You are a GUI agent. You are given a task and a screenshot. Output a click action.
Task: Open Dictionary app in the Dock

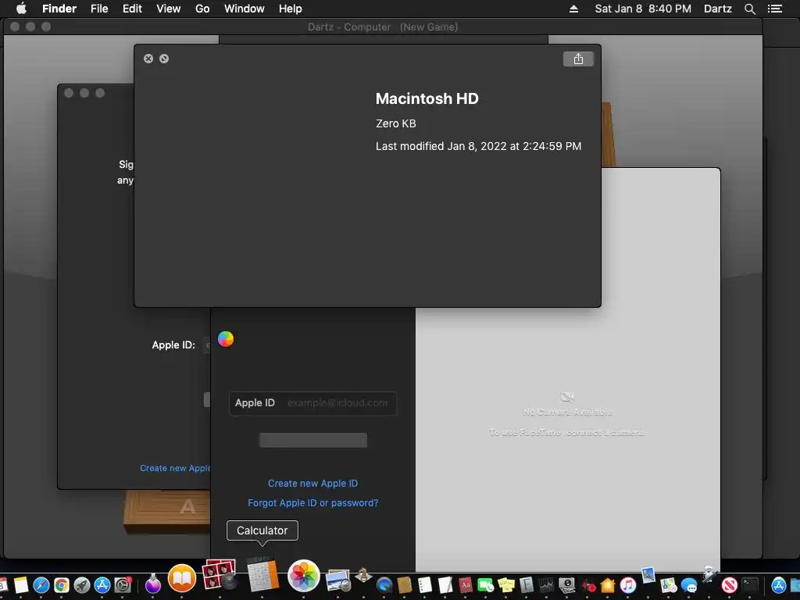click(466, 584)
